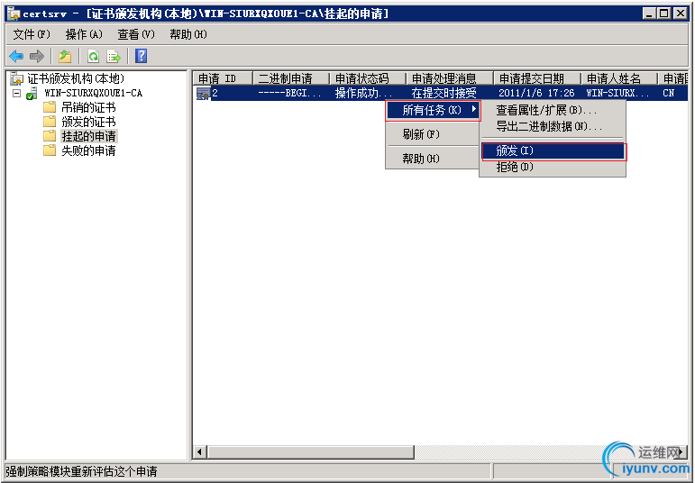
Task: Maximize the certsrv window
Action: click(664, 14)
